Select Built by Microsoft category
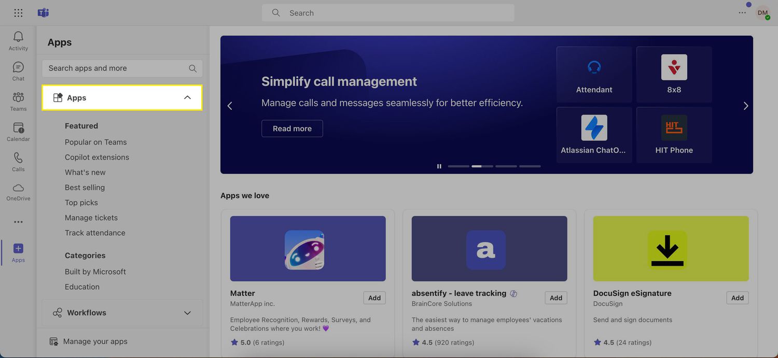 point(95,271)
